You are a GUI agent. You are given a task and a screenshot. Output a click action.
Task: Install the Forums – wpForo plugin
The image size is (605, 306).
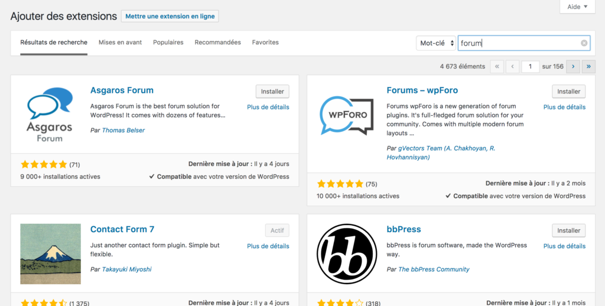(569, 92)
